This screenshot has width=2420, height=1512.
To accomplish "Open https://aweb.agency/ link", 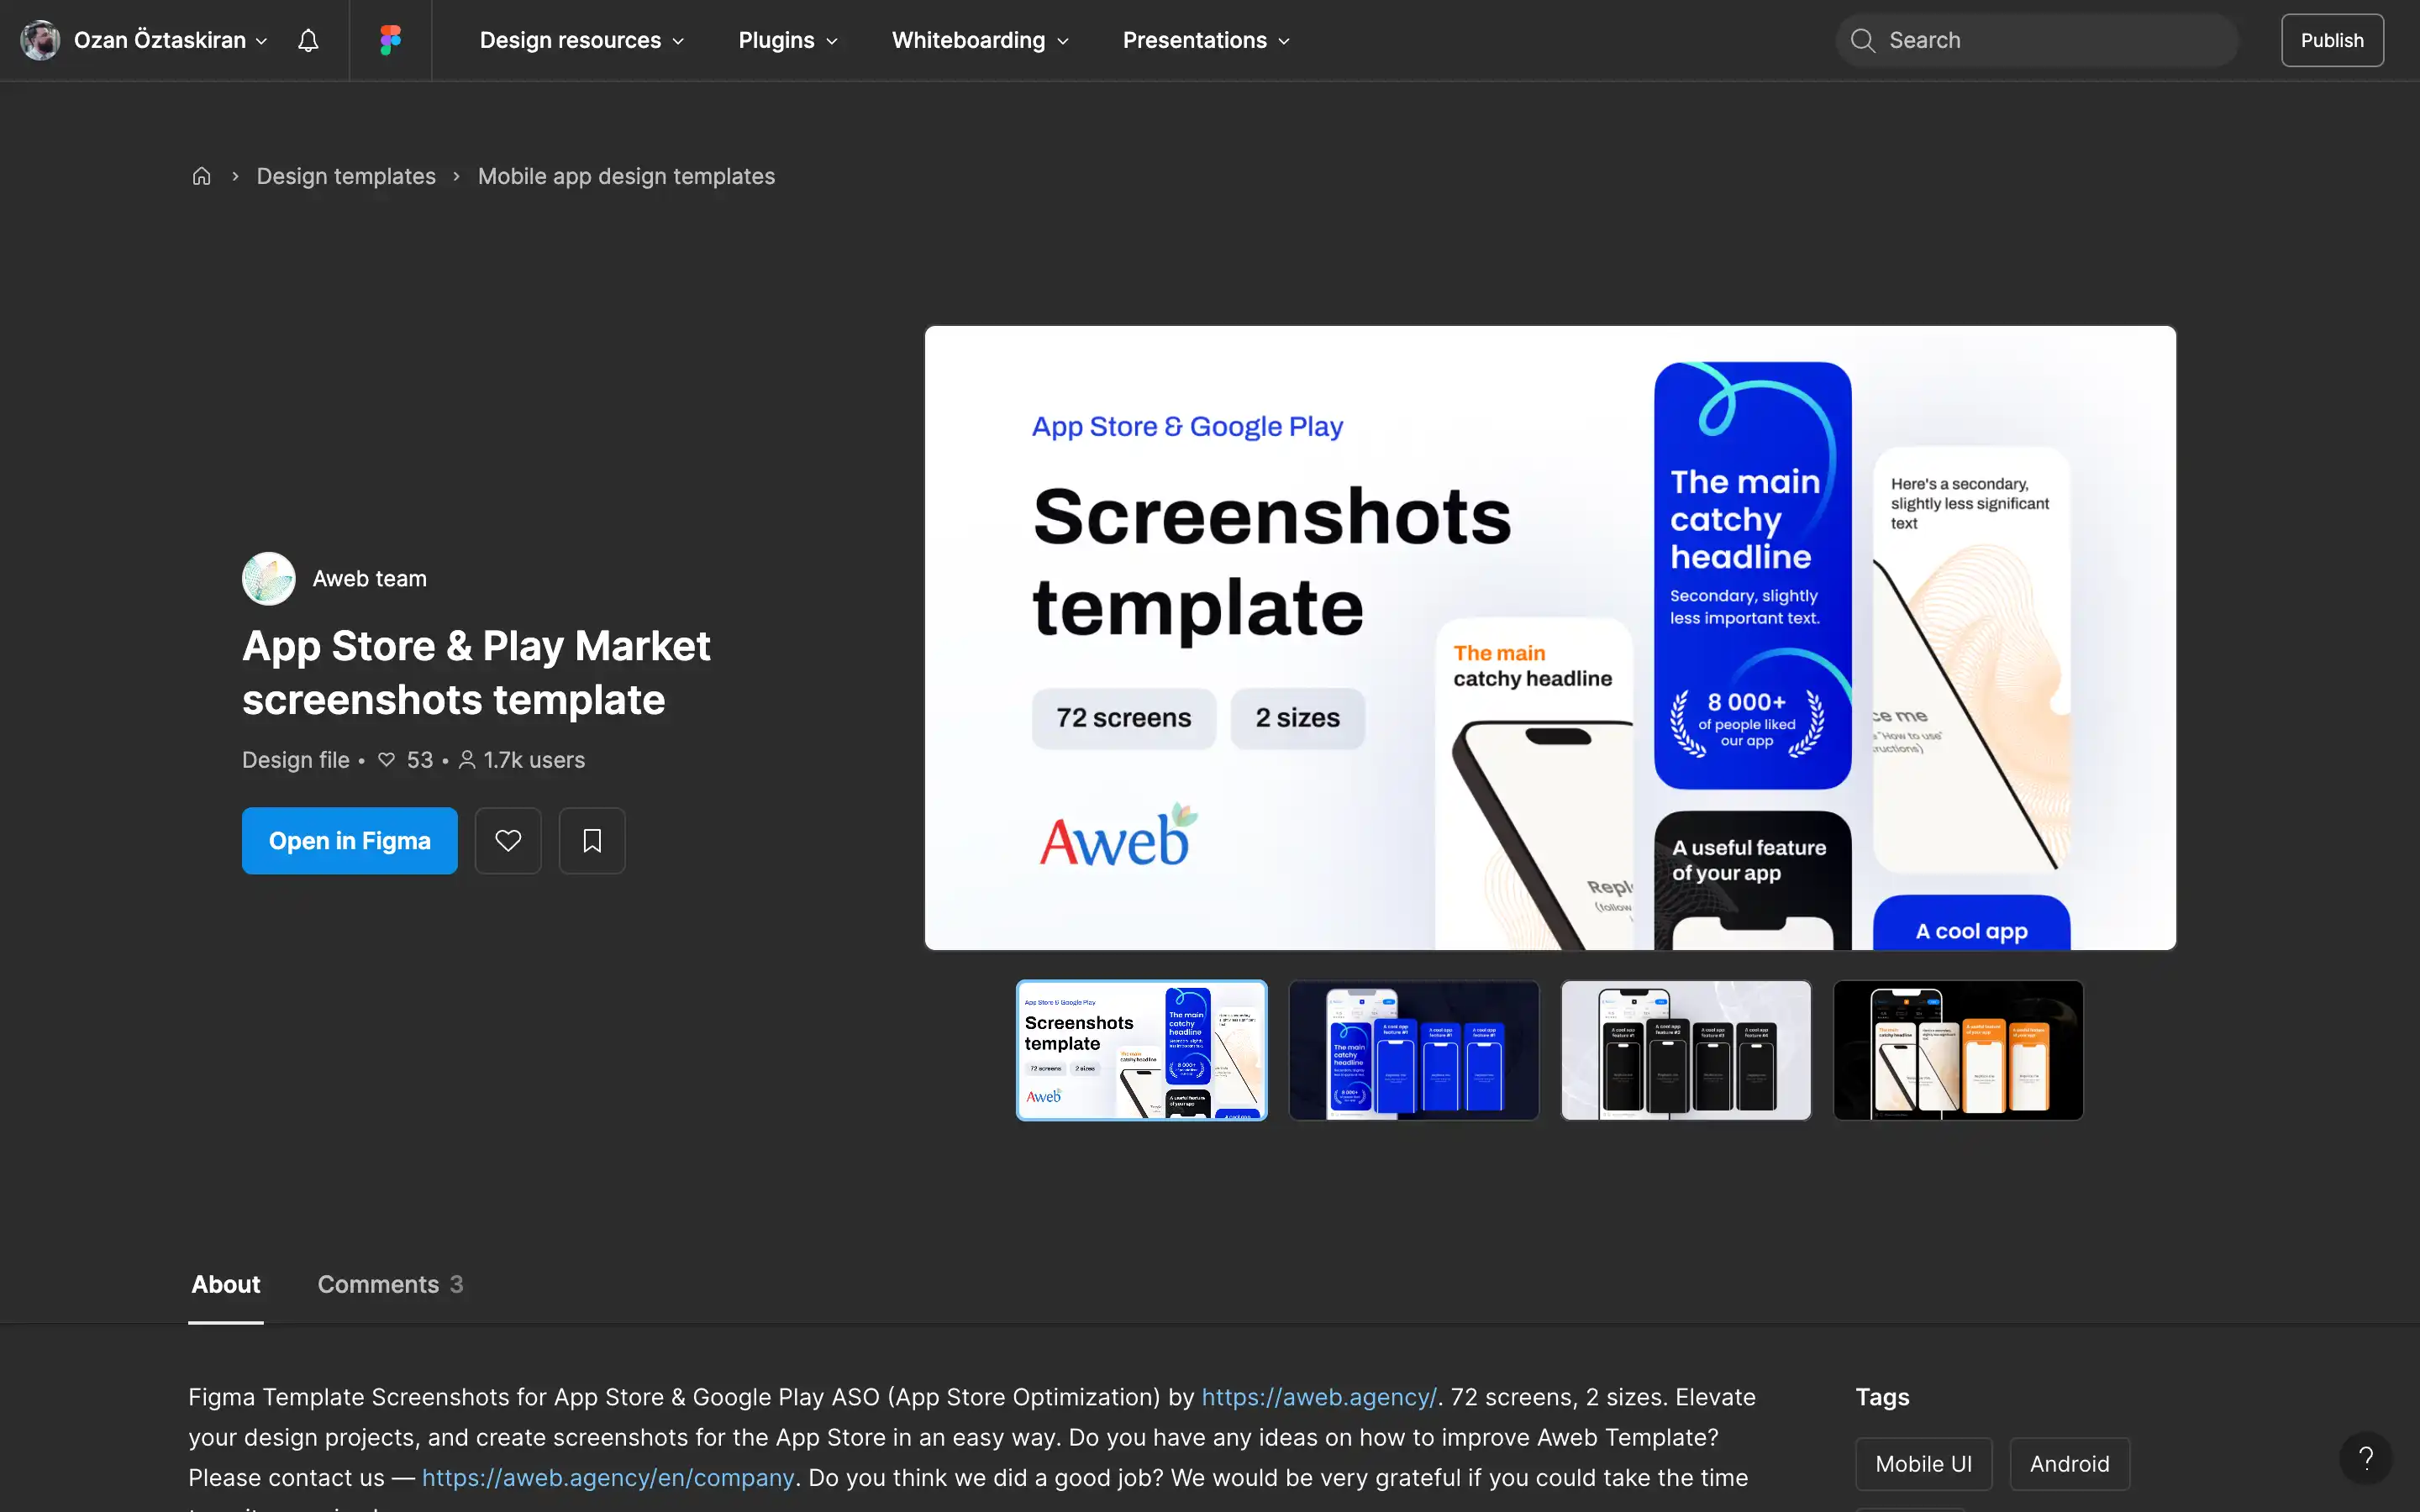I will pyautogui.click(x=1319, y=1397).
